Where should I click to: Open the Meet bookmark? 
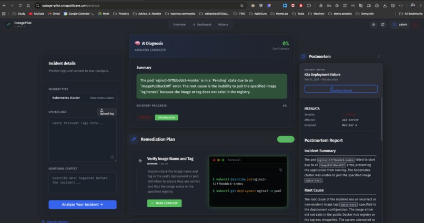click(104, 14)
